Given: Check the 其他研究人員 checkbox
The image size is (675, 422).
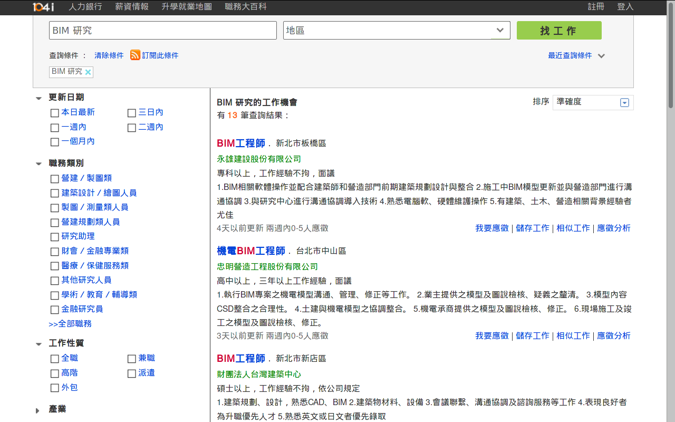Looking at the screenshot, I should click(x=55, y=281).
